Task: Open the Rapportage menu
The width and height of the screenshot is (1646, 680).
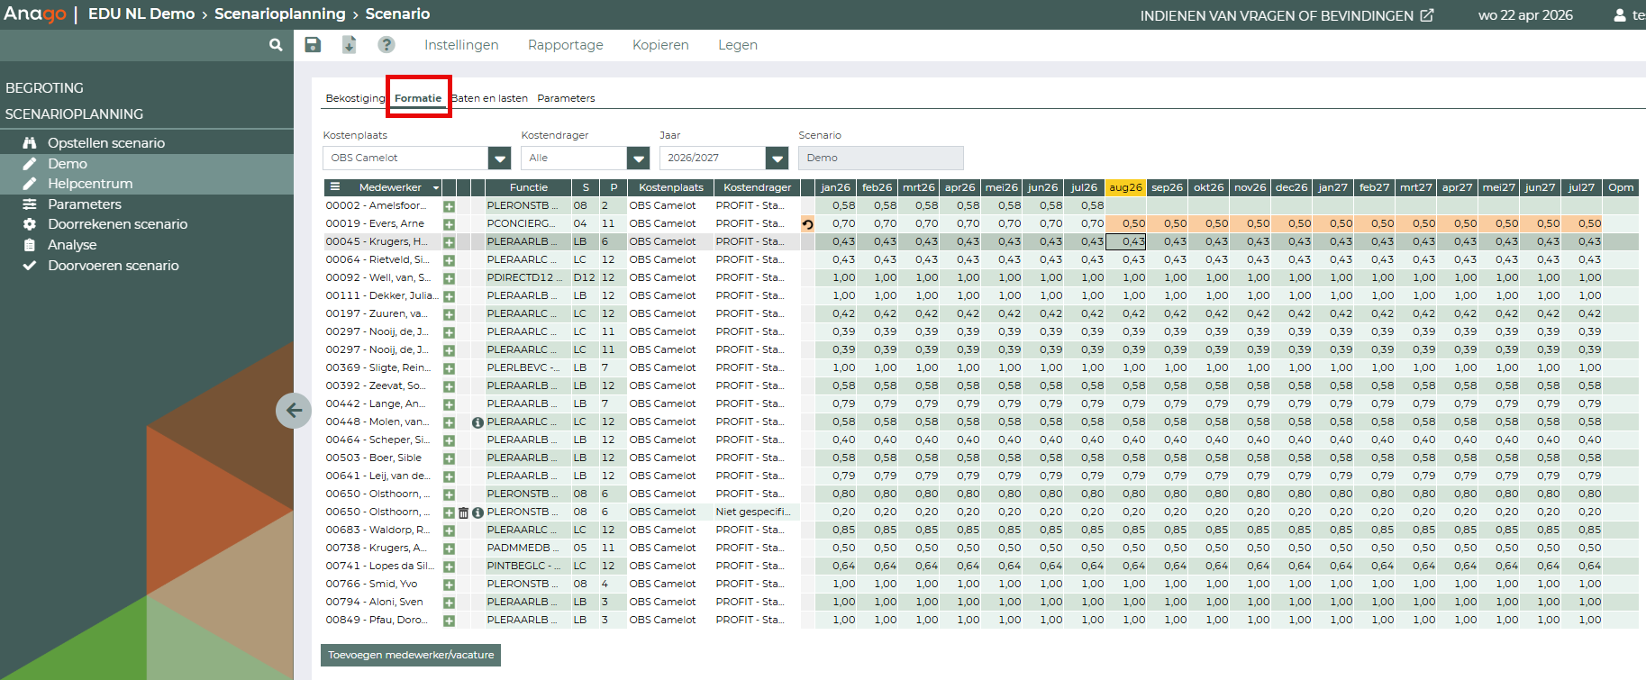Action: pyautogui.click(x=565, y=45)
